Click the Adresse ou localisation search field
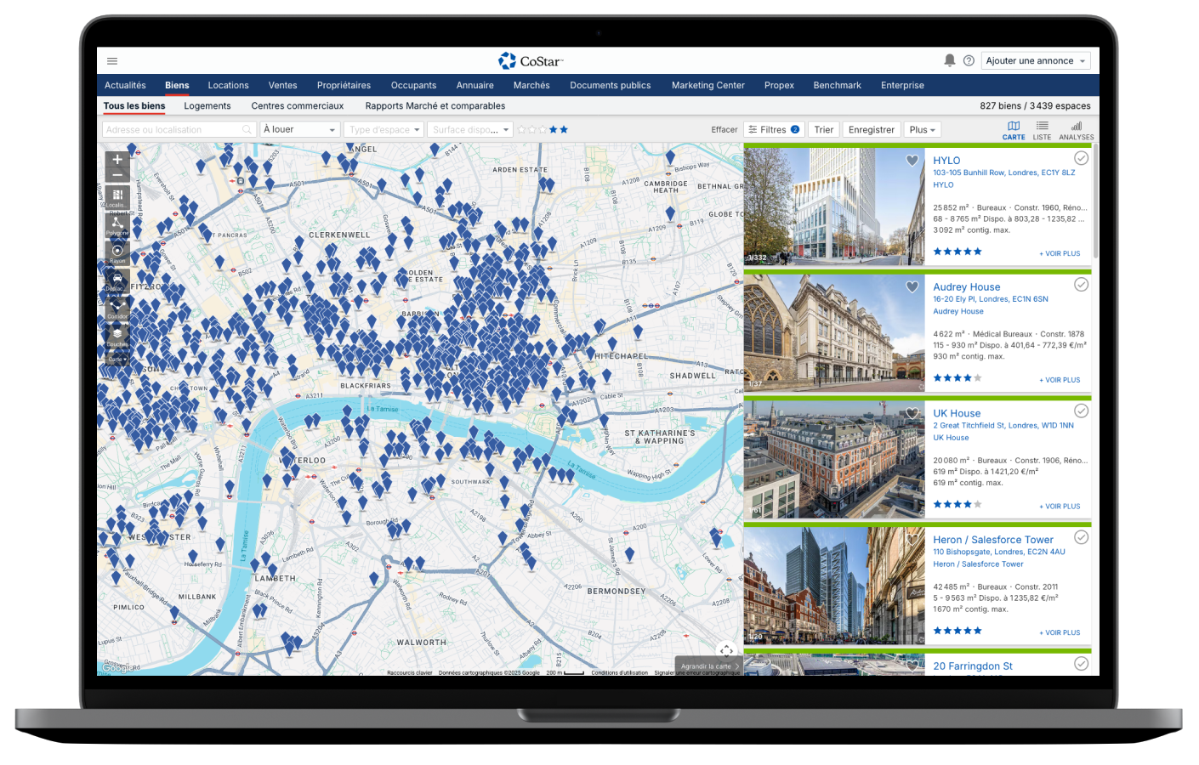Image resolution: width=1199 pixels, height=765 pixels. tap(172, 130)
